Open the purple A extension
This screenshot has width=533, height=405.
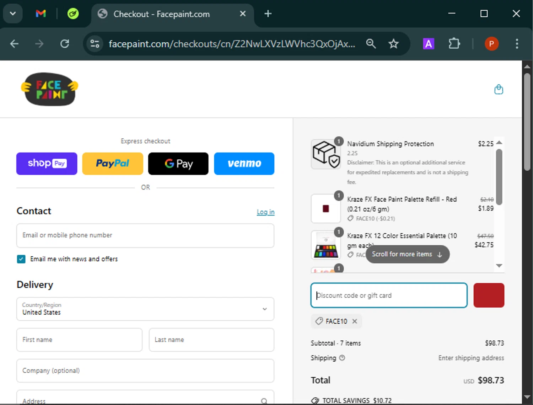click(x=429, y=44)
